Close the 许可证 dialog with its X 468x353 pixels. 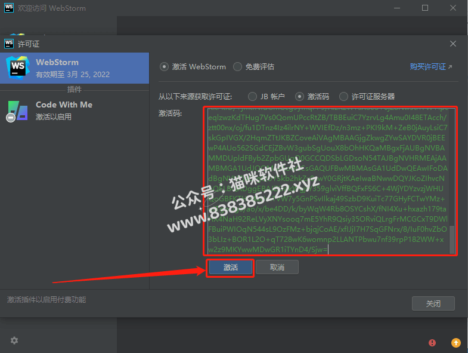click(452, 44)
